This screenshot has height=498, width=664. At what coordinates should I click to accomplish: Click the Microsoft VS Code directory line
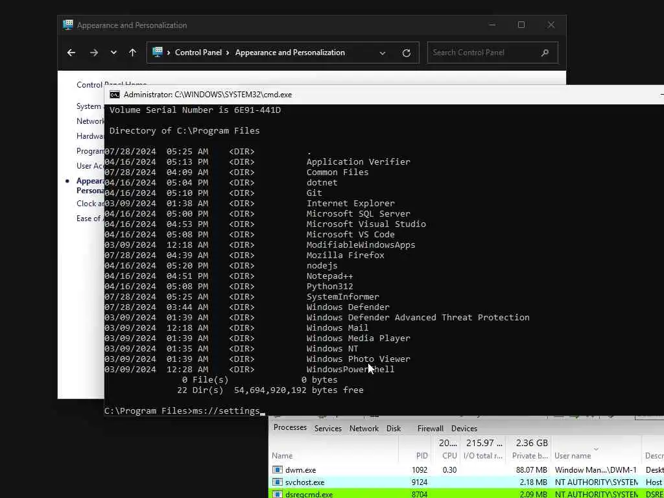point(250,235)
